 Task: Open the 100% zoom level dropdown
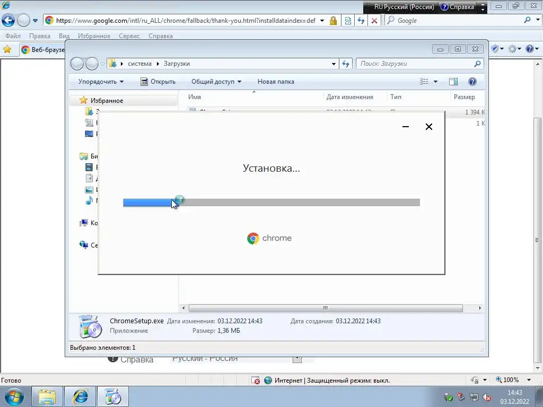[x=529, y=380]
